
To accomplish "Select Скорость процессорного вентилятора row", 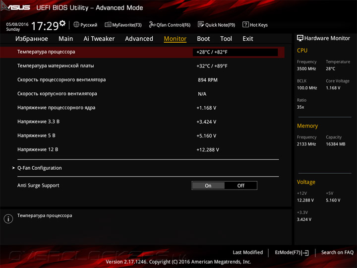I will coord(142,80).
